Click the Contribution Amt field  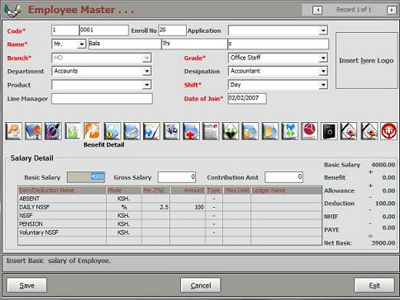click(x=283, y=177)
